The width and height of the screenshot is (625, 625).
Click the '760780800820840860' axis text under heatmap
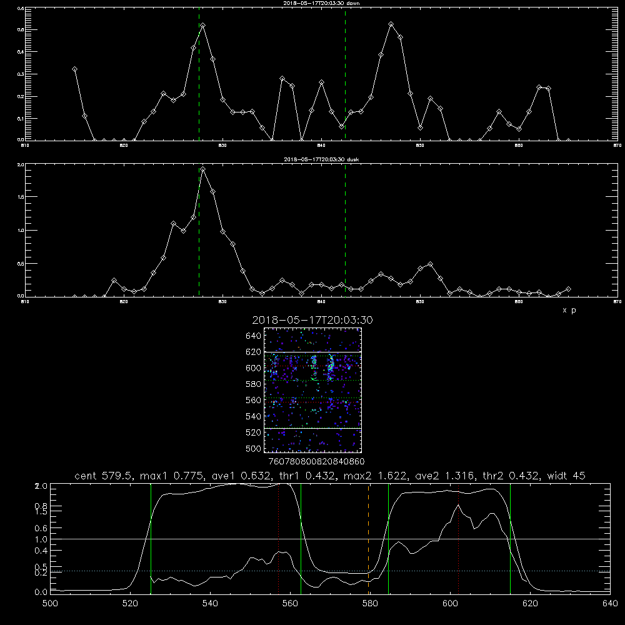tap(317, 461)
